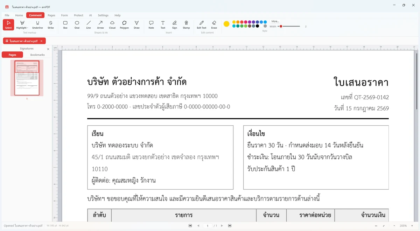Screen dimensions: 420x231
Task: Click the page number input field
Action: tap(208, 226)
